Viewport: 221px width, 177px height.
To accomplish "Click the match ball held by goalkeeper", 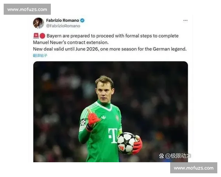I will point(127,143).
